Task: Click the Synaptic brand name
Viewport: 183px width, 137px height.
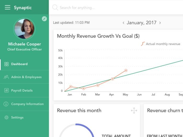Action: point(23,8)
